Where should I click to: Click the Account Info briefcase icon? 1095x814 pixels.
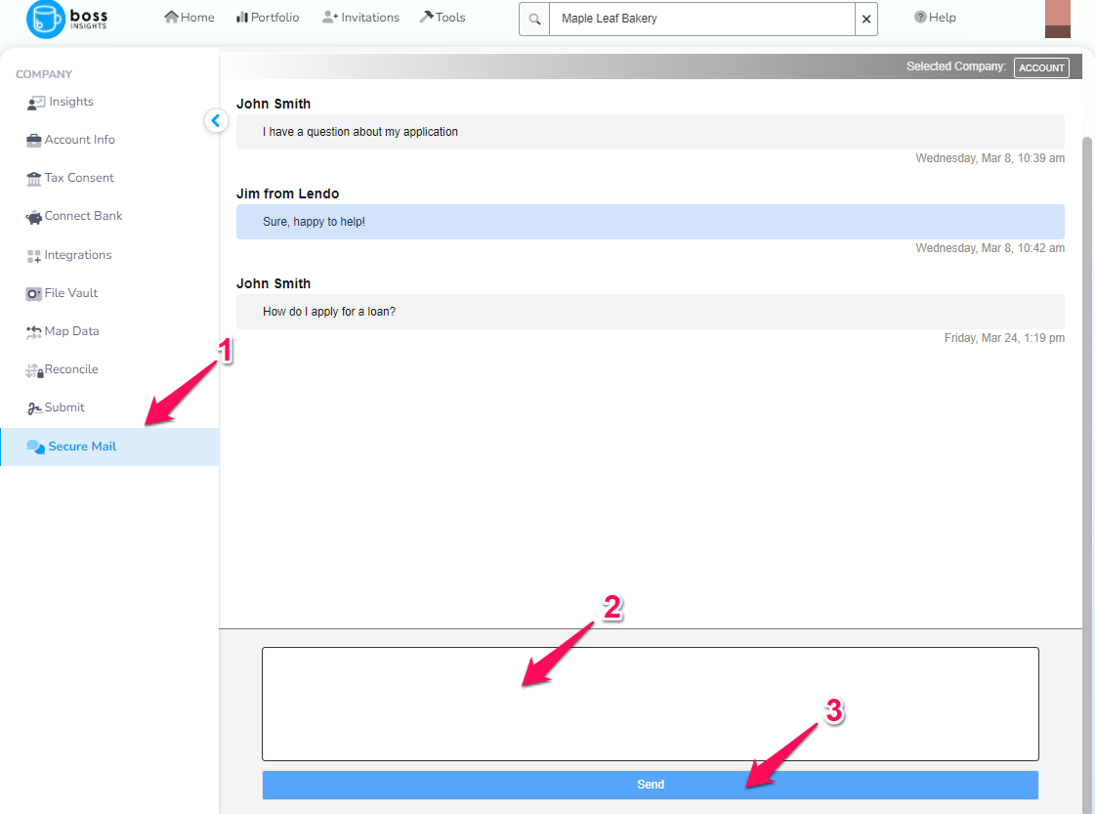(x=33, y=141)
